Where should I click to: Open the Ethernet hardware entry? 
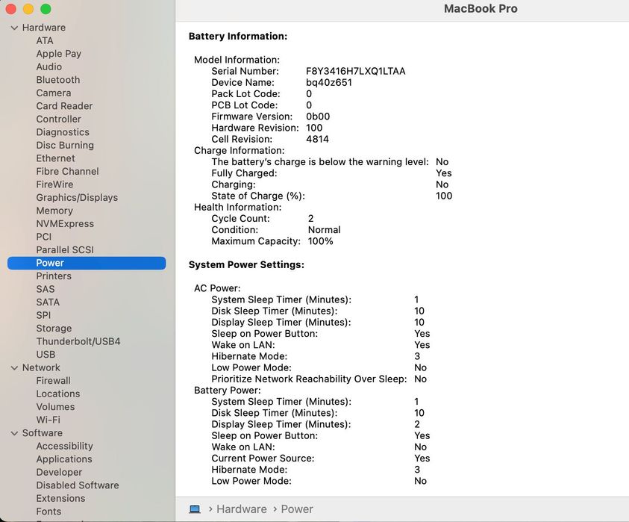[55, 158]
